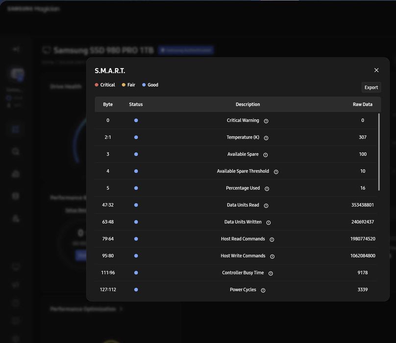
Task: Click status dot in Percentage Used row
Action: tap(136, 188)
